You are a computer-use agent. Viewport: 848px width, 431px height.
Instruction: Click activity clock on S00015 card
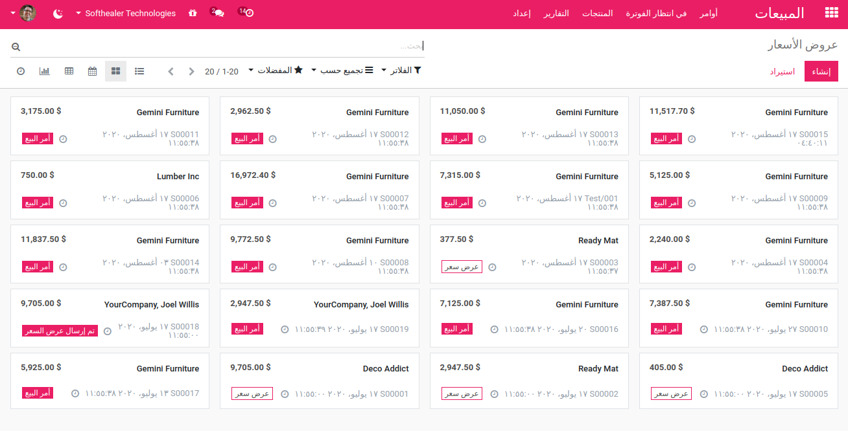pos(692,139)
